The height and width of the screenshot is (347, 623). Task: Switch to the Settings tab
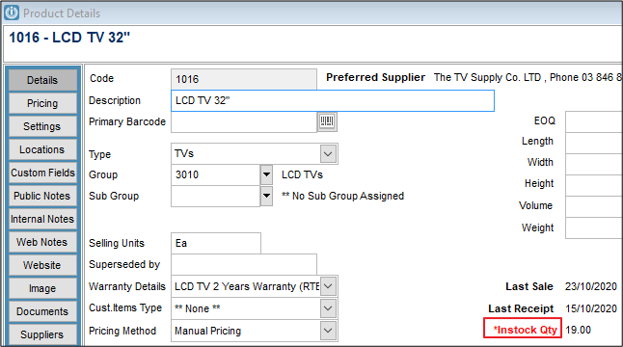42,126
